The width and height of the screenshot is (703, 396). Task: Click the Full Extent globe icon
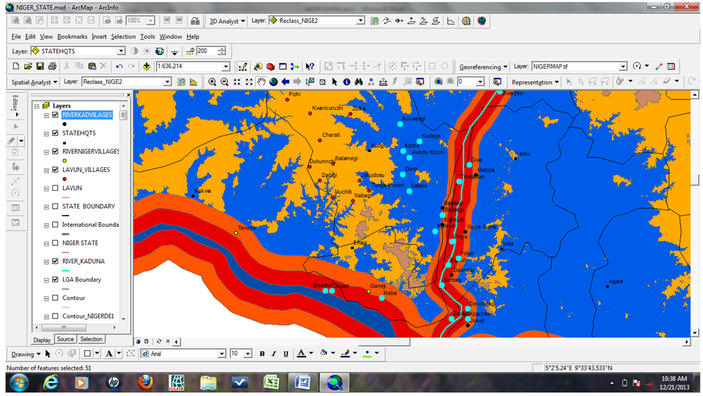click(273, 82)
